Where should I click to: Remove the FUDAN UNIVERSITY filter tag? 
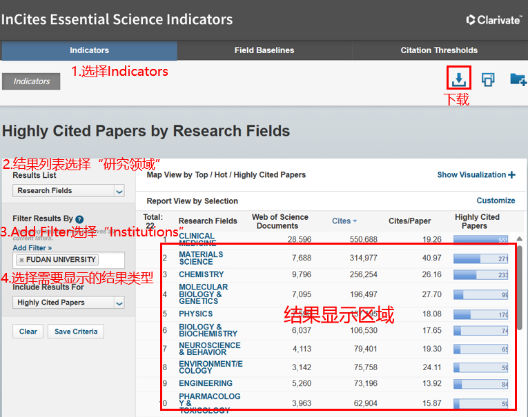pos(21,260)
